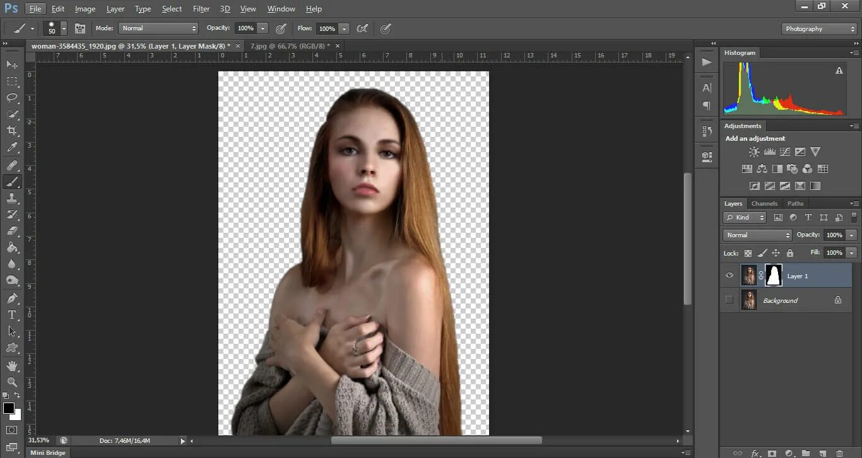Click the foreground color swatch
The width and height of the screenshot is (862, 458).
point(9,408)
